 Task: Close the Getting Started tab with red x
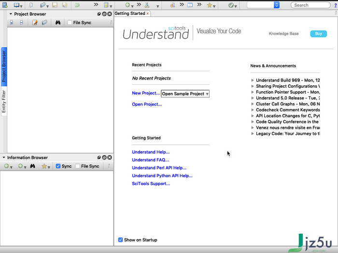coord(148,13)
